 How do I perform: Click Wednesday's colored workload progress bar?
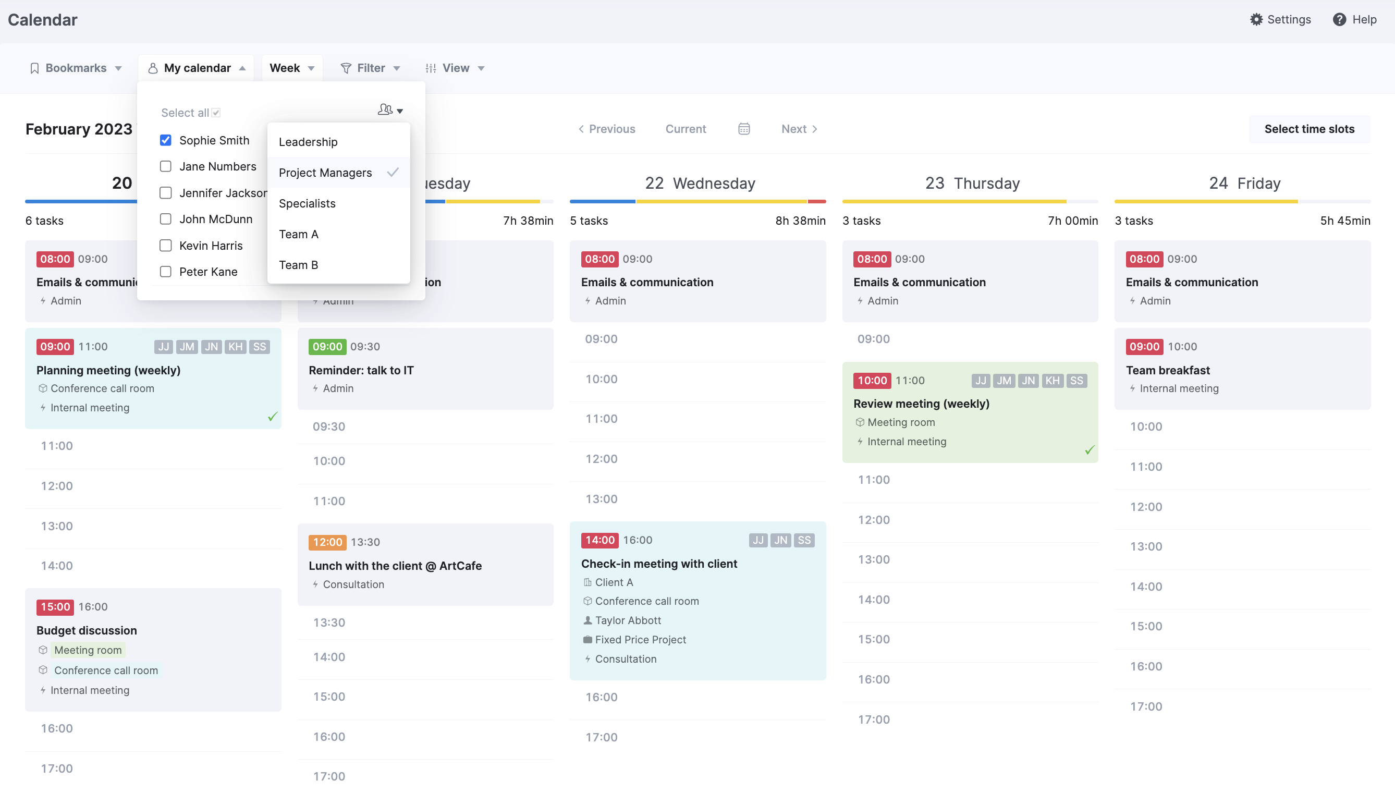point(697,201)
